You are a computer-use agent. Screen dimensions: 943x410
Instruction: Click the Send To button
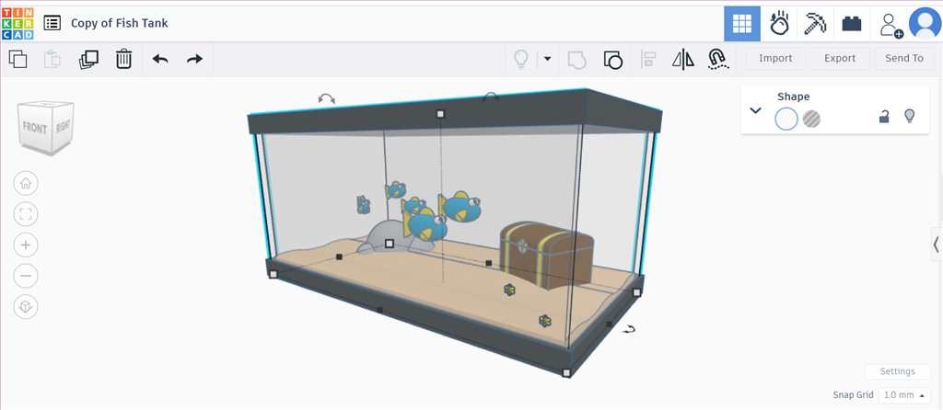(x=904, y=58)
